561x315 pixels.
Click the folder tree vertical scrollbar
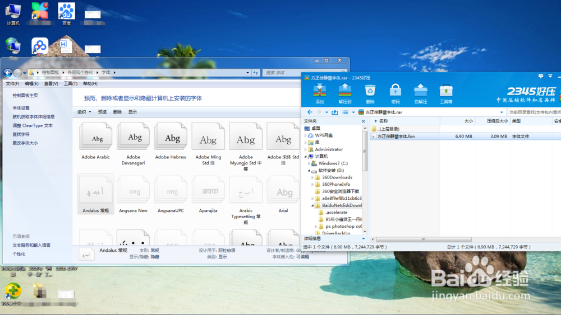(365, 151)
